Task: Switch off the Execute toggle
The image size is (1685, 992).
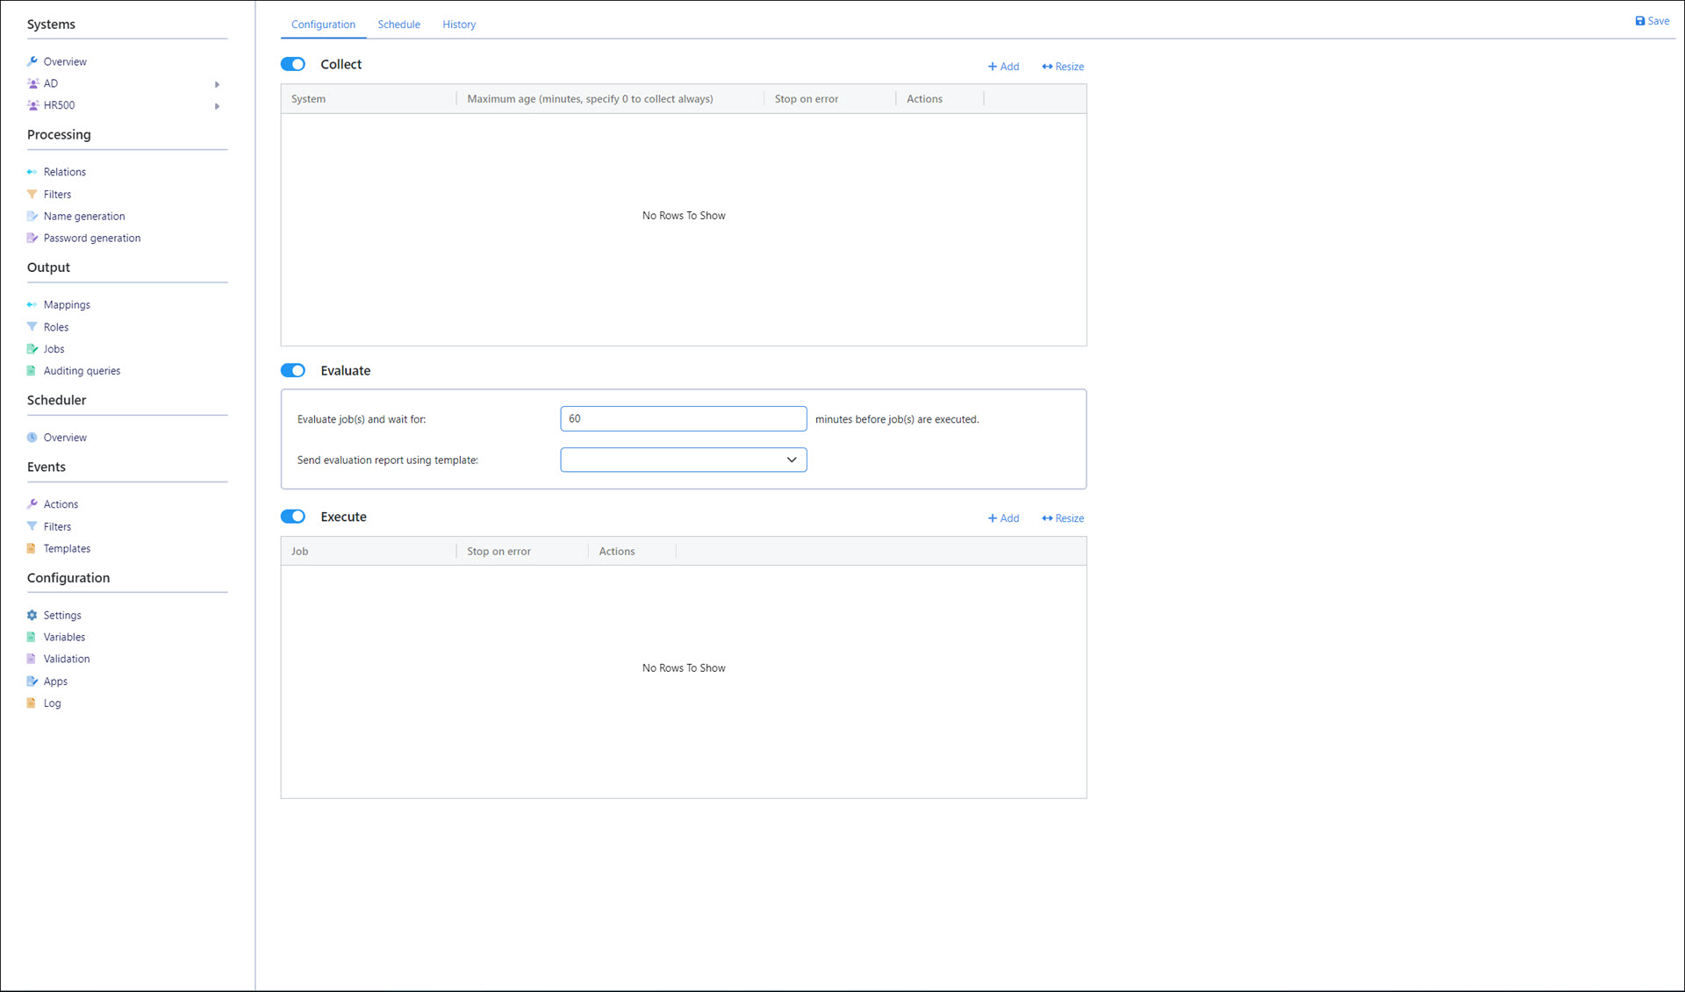Action: pyautogui.click(x=293, y=517)
